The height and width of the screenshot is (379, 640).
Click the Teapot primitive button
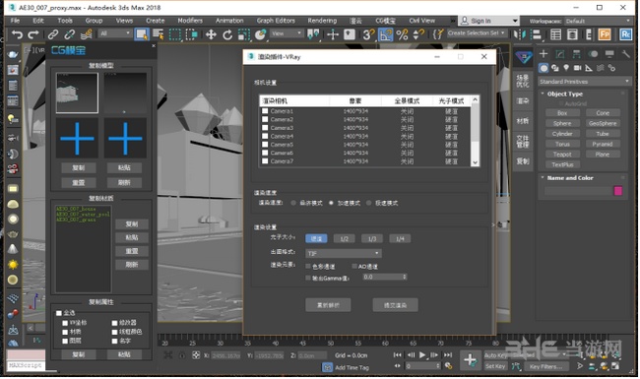pyautogui.click(x=562, y=155)
